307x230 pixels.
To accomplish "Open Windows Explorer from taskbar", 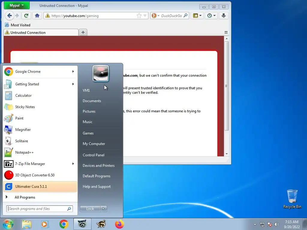I will click(27, 224).
